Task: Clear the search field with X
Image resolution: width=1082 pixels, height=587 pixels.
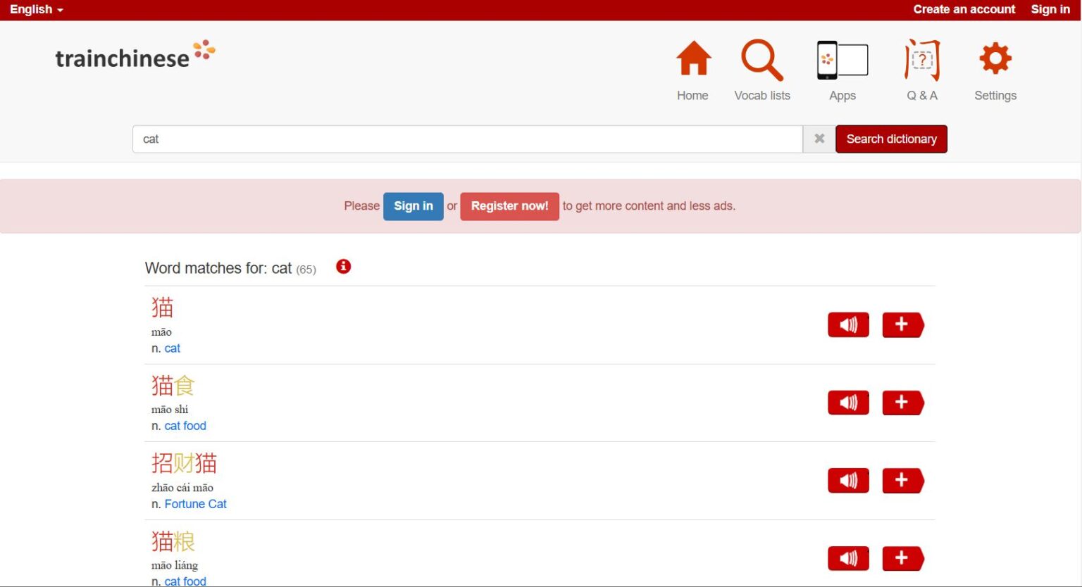Action: pos(819,139)
